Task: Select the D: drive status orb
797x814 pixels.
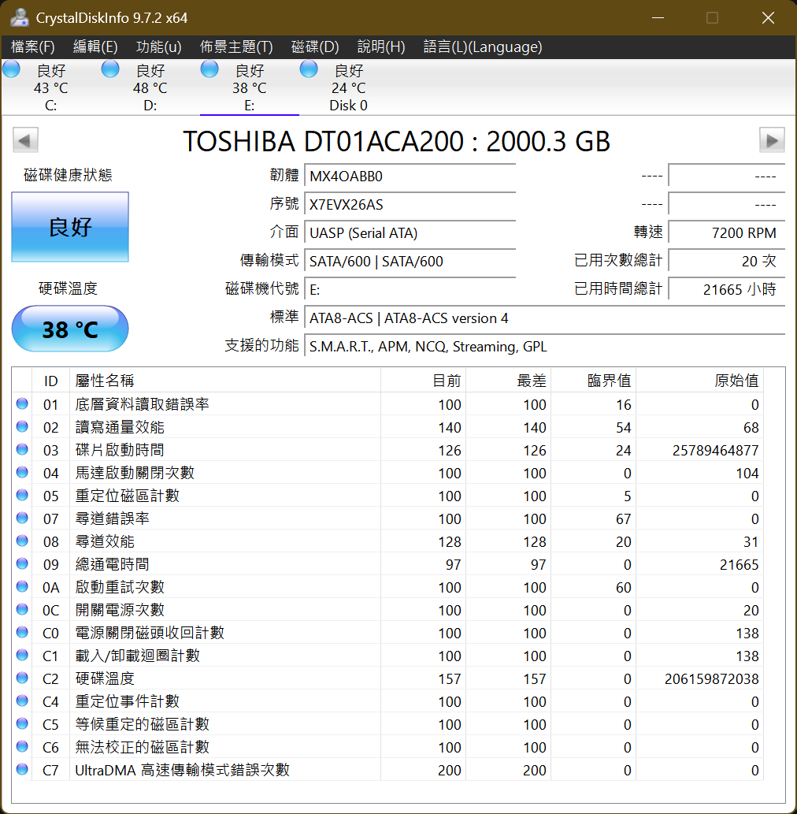Action: point(110,69)
